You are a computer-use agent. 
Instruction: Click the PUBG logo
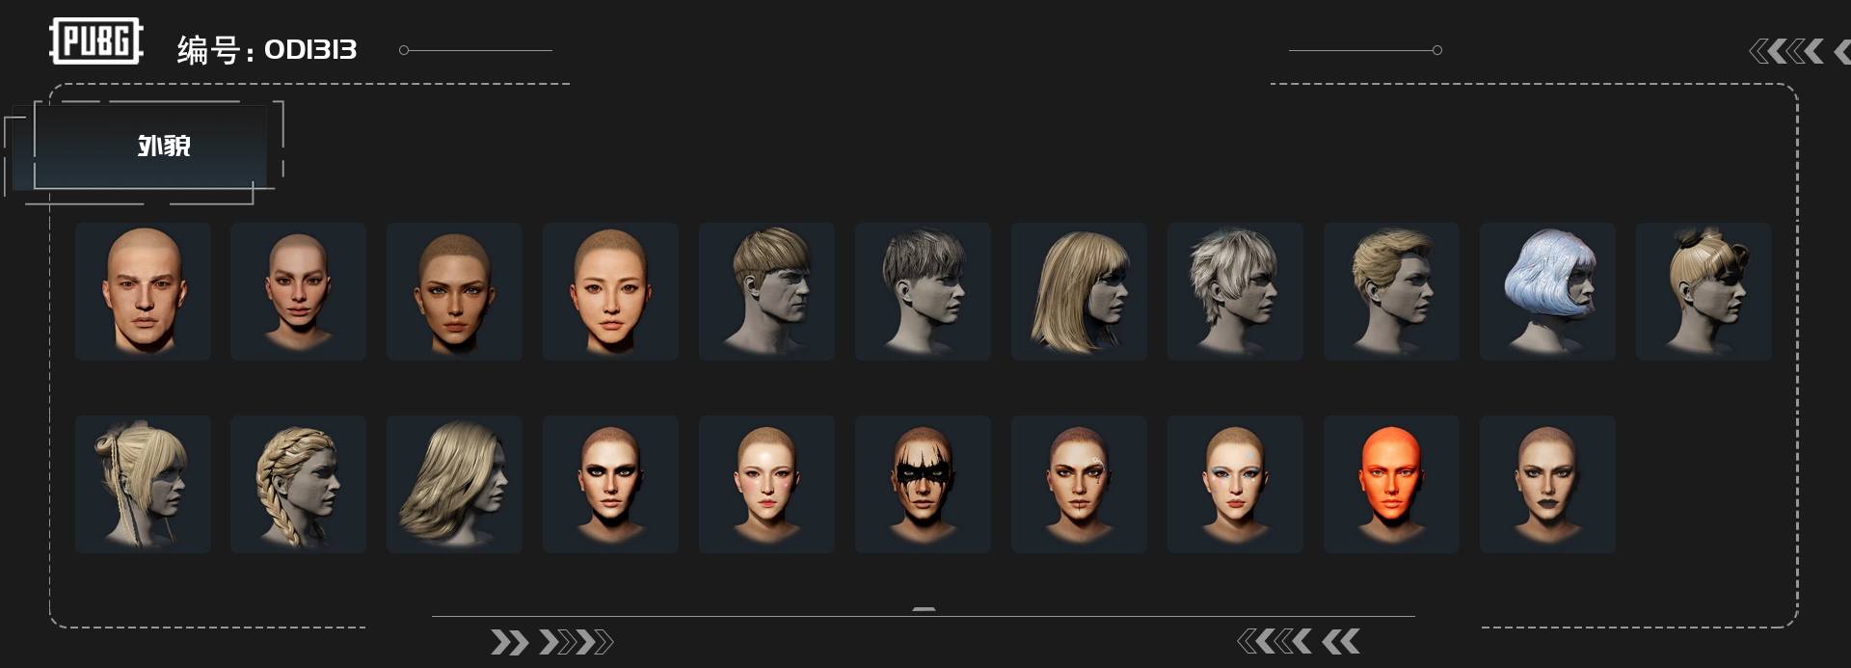(x=96, y=41)
